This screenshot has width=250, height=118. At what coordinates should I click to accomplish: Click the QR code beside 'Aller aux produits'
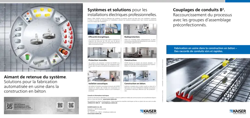coord(9,106)
